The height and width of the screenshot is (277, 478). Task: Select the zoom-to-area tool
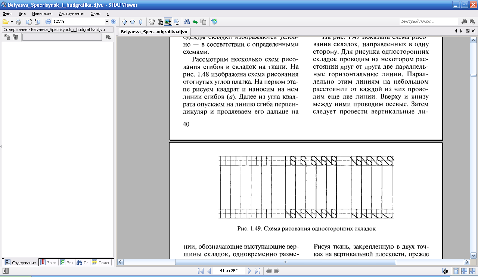176,22
